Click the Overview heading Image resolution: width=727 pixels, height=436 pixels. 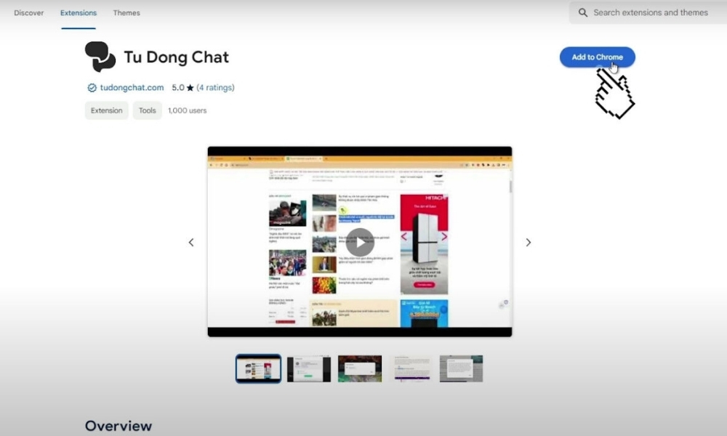point(119,426)
